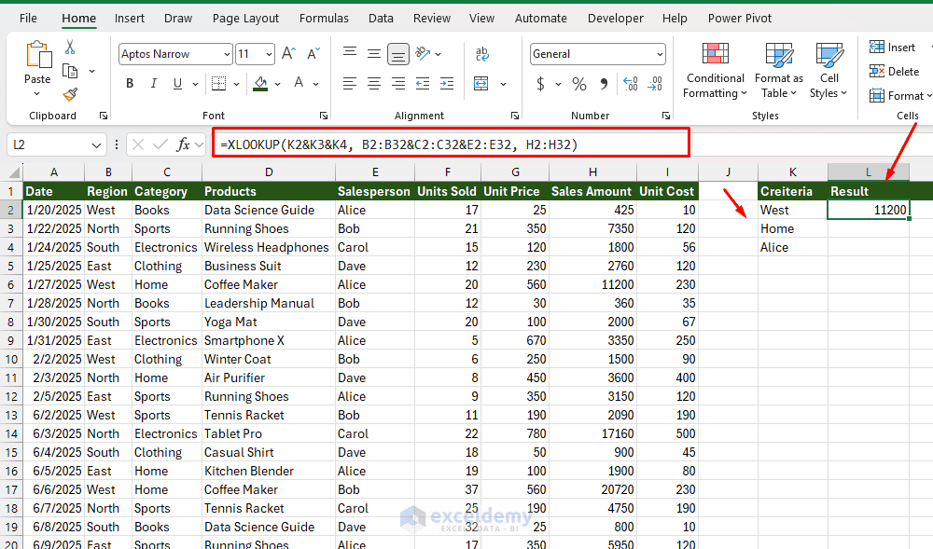Open Conditional Formatting dropdown
933x549 pixels.
[x=715, y=71]
